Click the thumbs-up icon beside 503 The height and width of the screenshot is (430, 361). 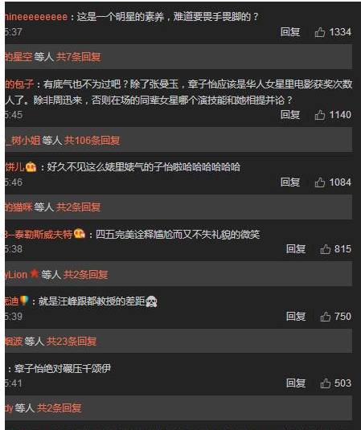[326, 383]
